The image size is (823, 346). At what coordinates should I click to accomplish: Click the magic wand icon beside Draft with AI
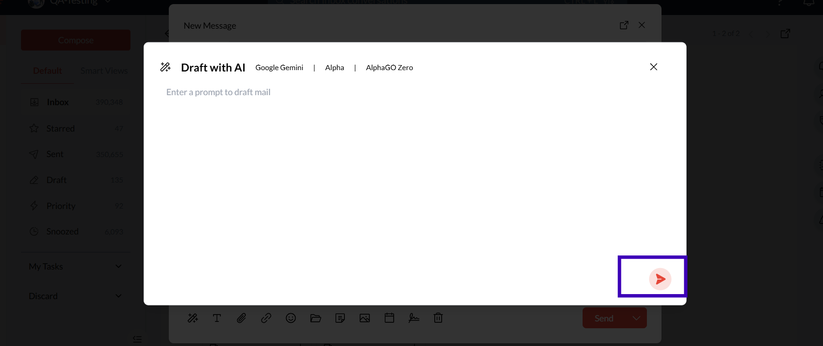[165, 67]
